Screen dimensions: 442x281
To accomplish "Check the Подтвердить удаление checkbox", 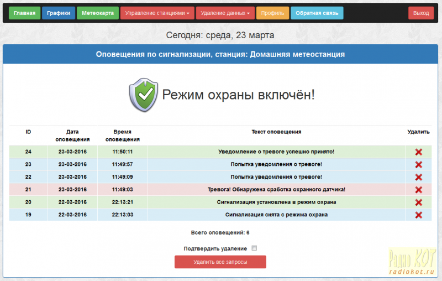I will pos(254,248).
